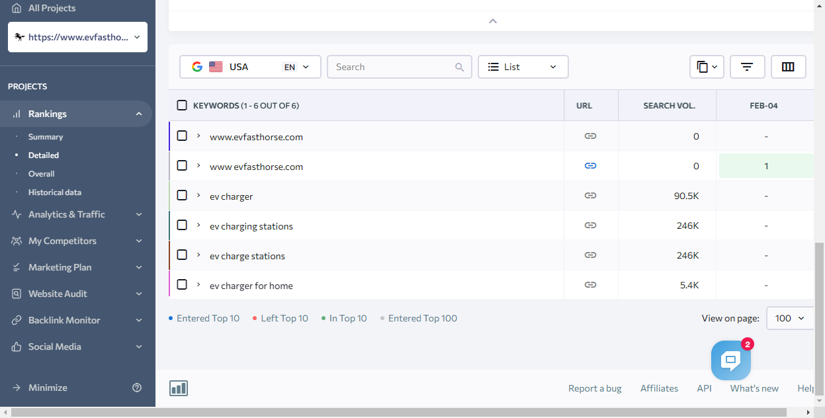
Task: Click the 90.5K search volume value
Action: pos(685,196)
